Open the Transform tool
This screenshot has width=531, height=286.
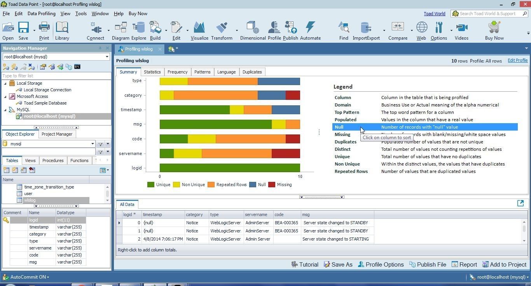222,31
